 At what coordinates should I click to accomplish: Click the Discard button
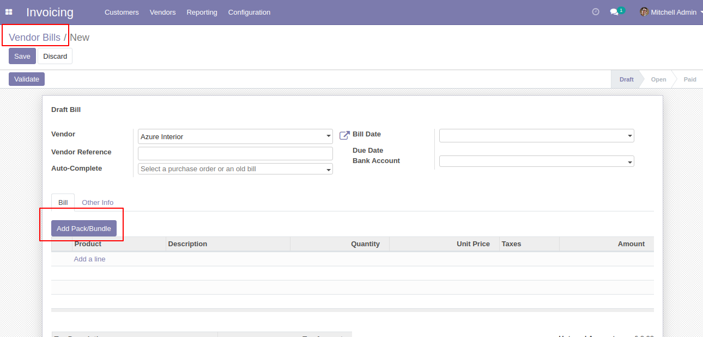click(55, 56)
